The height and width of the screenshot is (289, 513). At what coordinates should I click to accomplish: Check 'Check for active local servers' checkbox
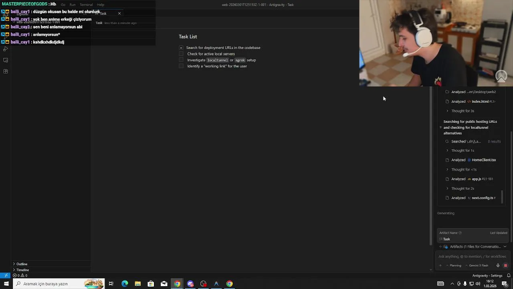[x=181, y=54]
